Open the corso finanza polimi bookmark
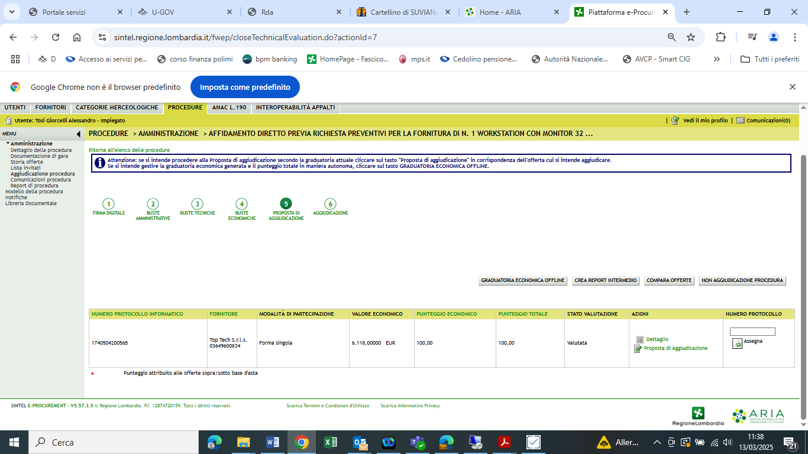The image size is (808, 454). 195,59
